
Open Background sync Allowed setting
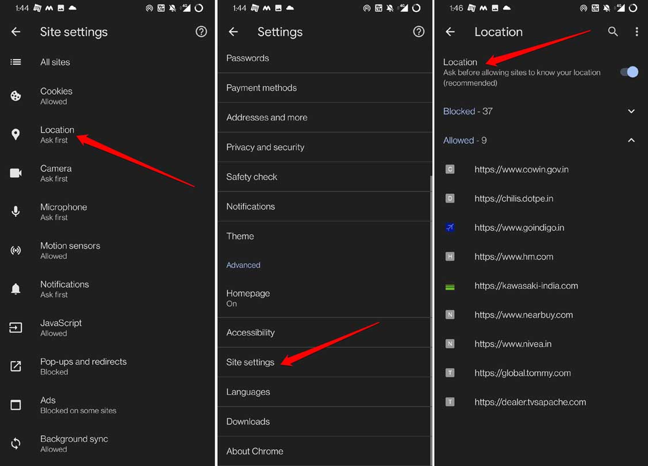(x=108, y=444)
